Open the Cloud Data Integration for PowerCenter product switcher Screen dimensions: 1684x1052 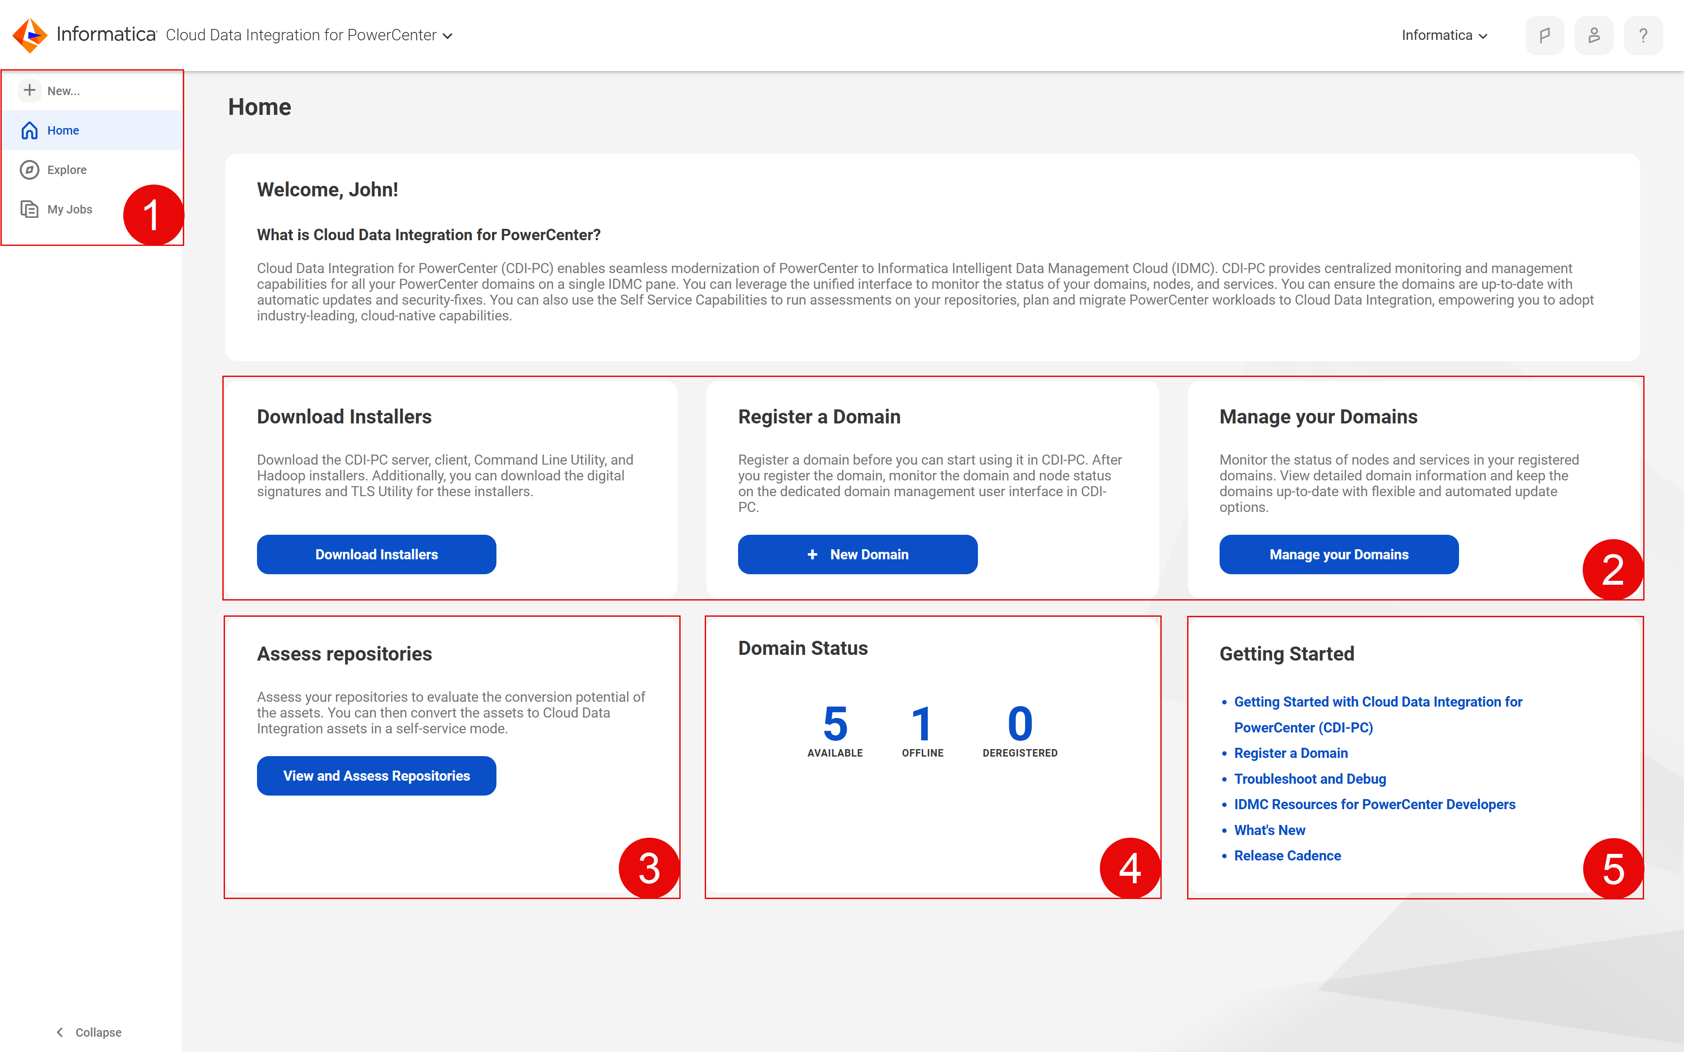click(309, 35)
